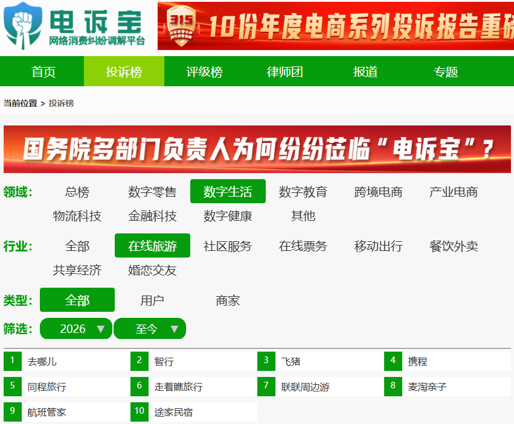The image size is (514, 424).
Task: Select the 其他 domain filter
Action: pyautogui.click(x=303, y=216)
